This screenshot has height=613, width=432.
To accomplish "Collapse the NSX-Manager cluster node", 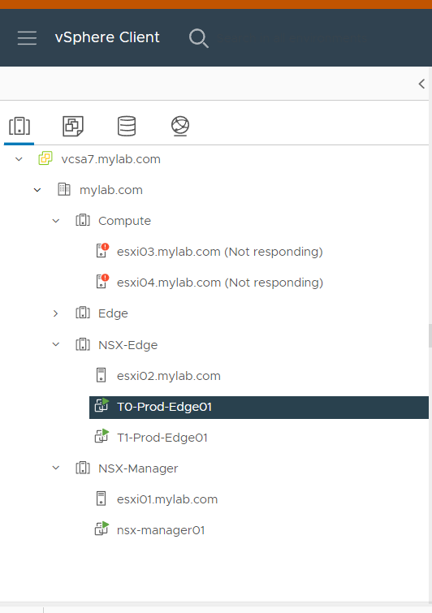I will [x=56, y=468].
